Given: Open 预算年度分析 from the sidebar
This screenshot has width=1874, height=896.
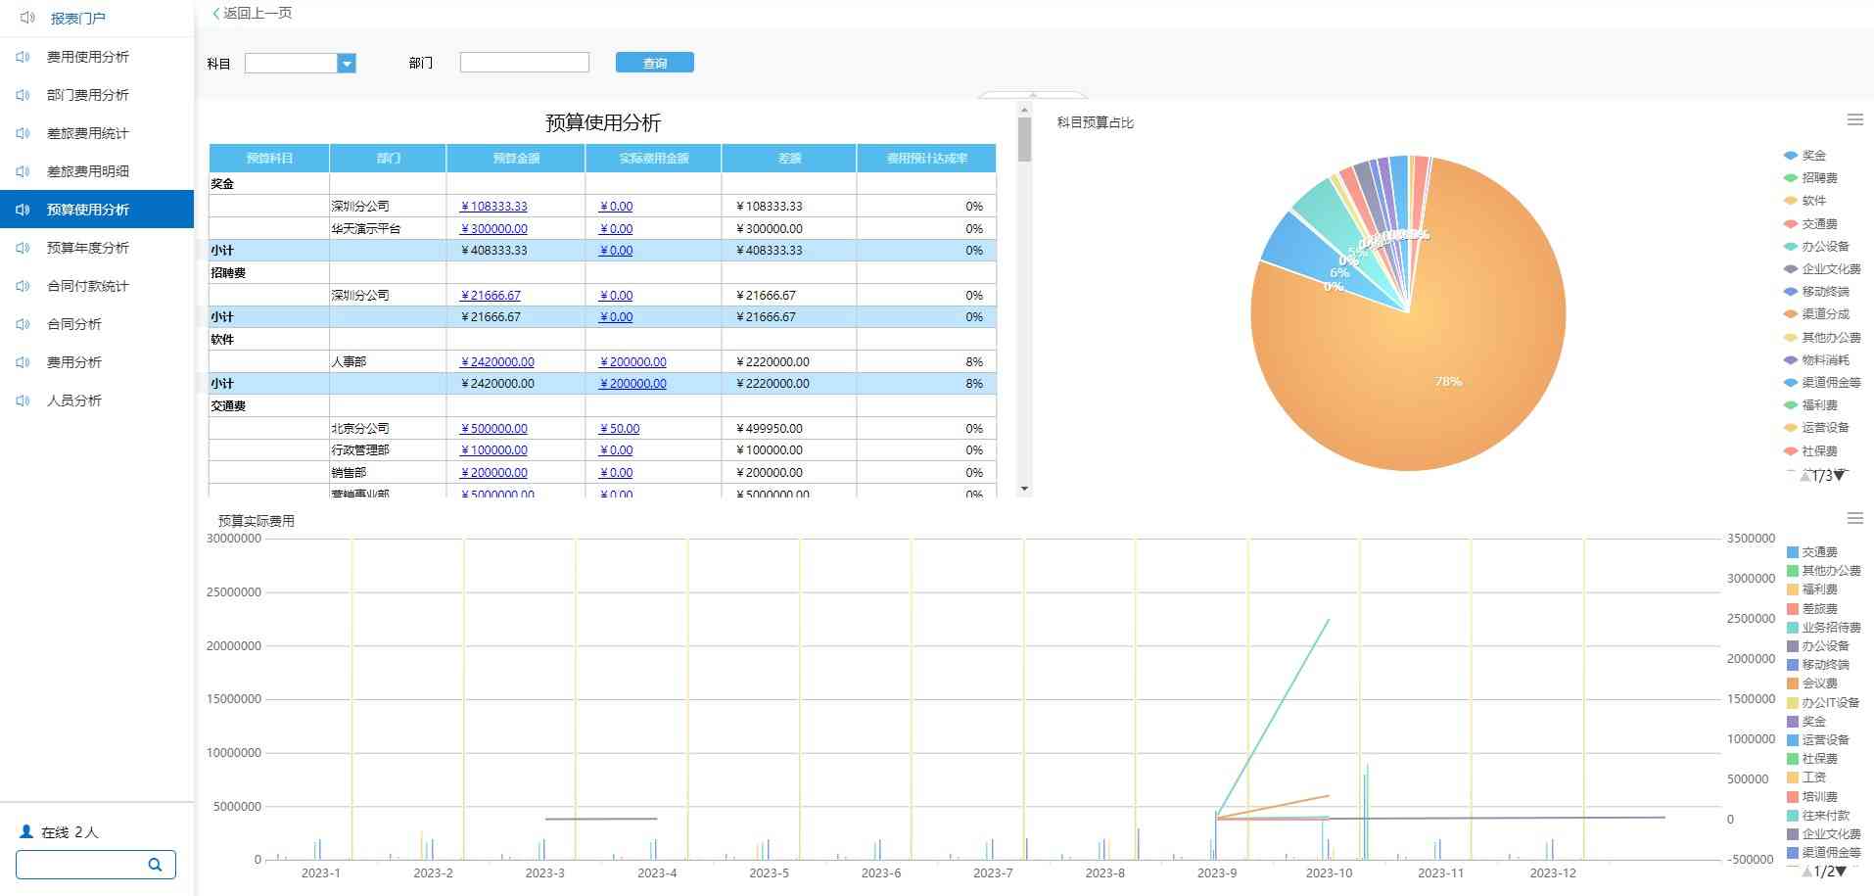Looking at the screenshot, I should 87,248.
